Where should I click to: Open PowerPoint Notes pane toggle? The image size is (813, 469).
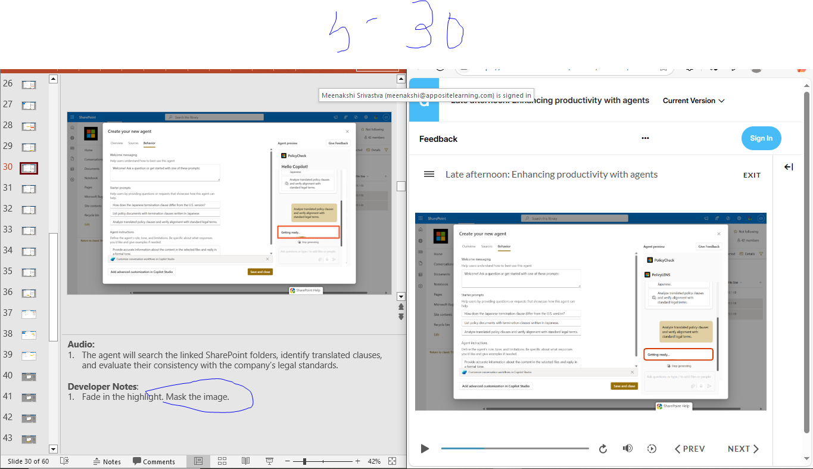107,461
